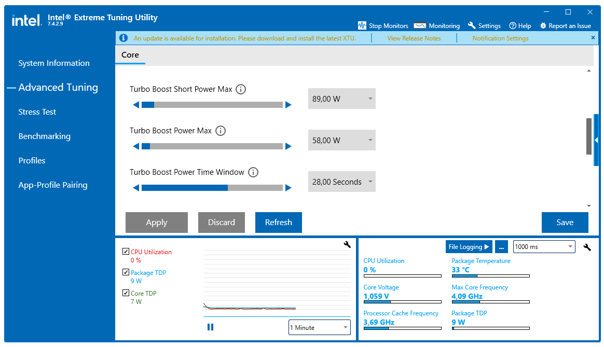
Task: Open App-Profile Pairing section
Action: 53,185
